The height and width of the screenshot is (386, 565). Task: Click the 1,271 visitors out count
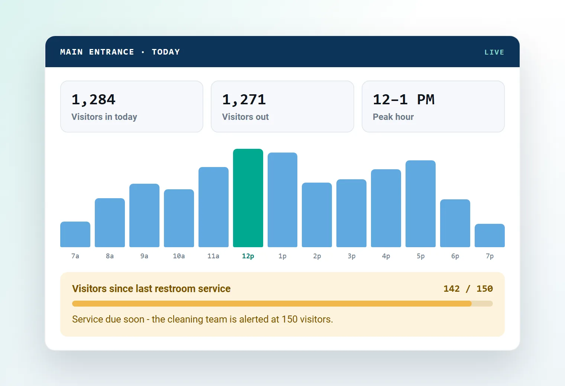[244, 99]
